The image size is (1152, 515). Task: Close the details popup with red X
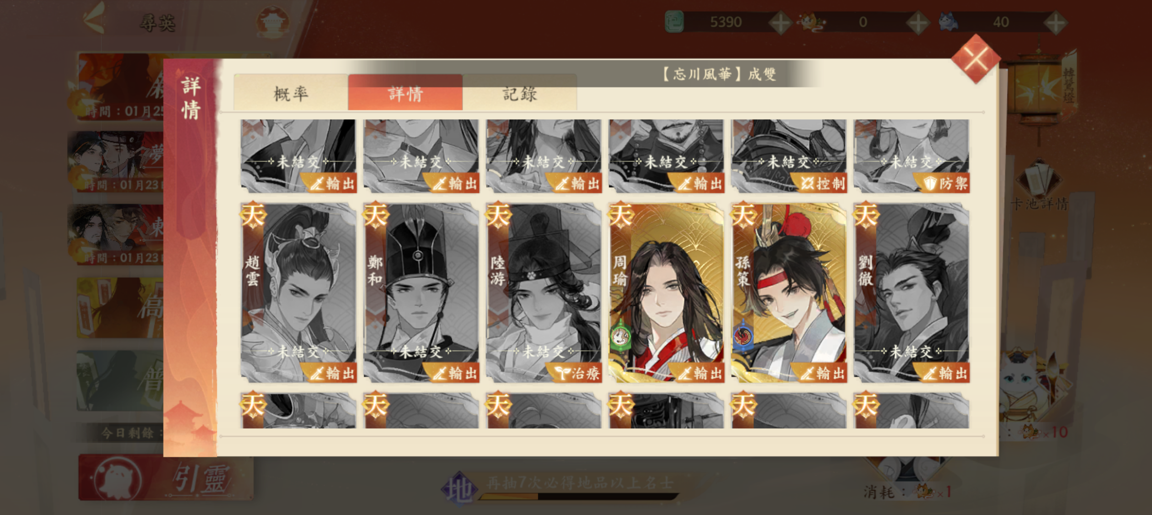pyautogui.click(x=975, y=60)
